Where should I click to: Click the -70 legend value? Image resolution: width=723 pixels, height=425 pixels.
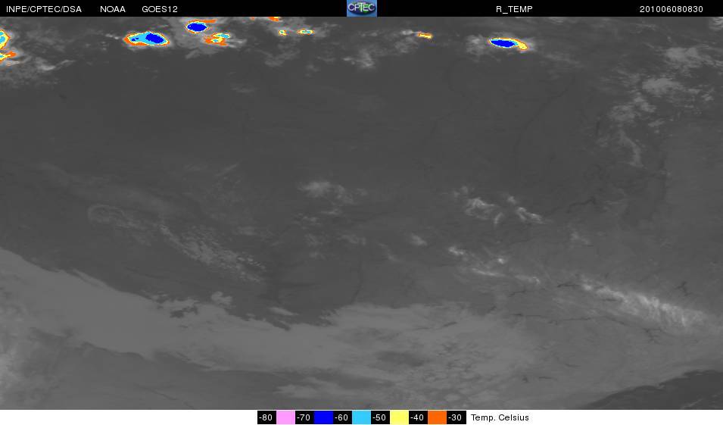[304, 417]
